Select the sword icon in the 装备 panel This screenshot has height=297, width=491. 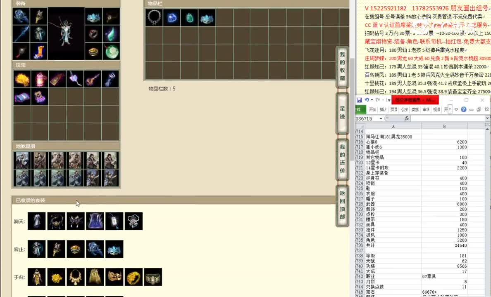click(x=21, y=34)
